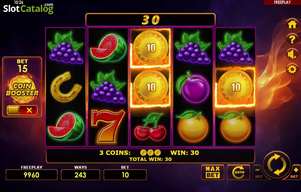Click the BET value field showing 10

pyautogui.click(x=125, y=175)
